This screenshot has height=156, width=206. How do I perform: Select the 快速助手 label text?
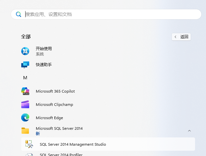[44, 65]
